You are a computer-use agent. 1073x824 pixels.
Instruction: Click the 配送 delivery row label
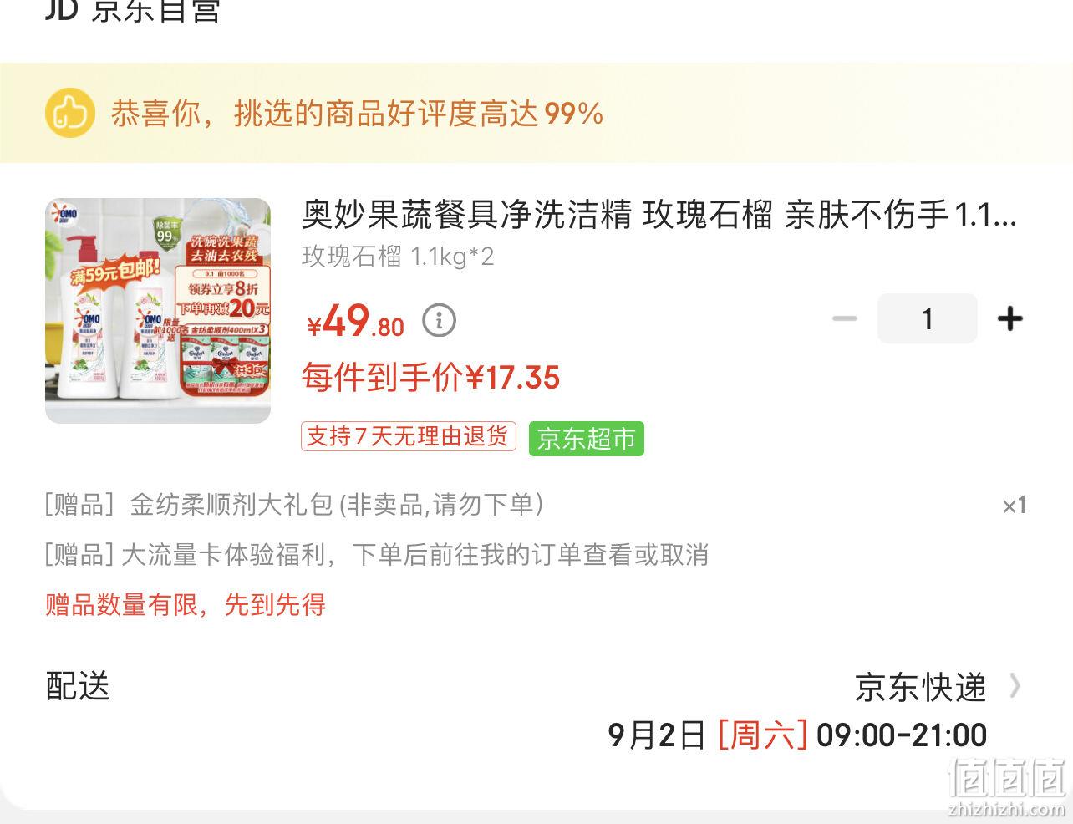[78, 686]
